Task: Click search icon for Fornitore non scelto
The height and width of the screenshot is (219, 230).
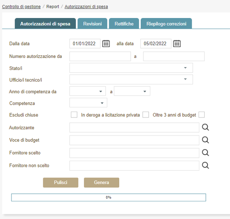Action: tap(205, 165)
